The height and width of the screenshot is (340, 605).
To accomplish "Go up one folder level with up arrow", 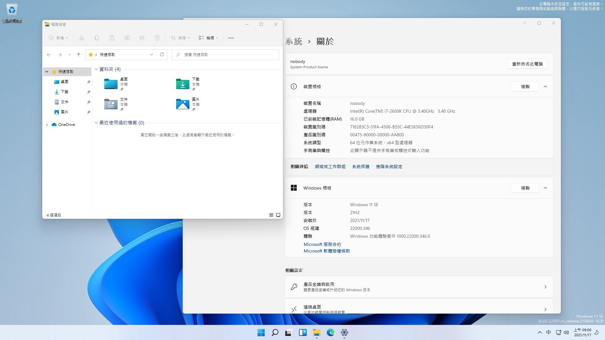I will coord(78,55).
